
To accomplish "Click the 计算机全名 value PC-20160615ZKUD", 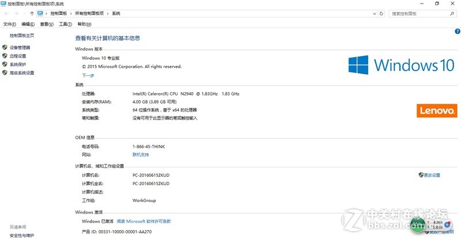I will click(x=151, y=183).
